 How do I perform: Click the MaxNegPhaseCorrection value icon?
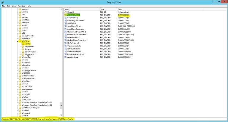pos(65,35)
